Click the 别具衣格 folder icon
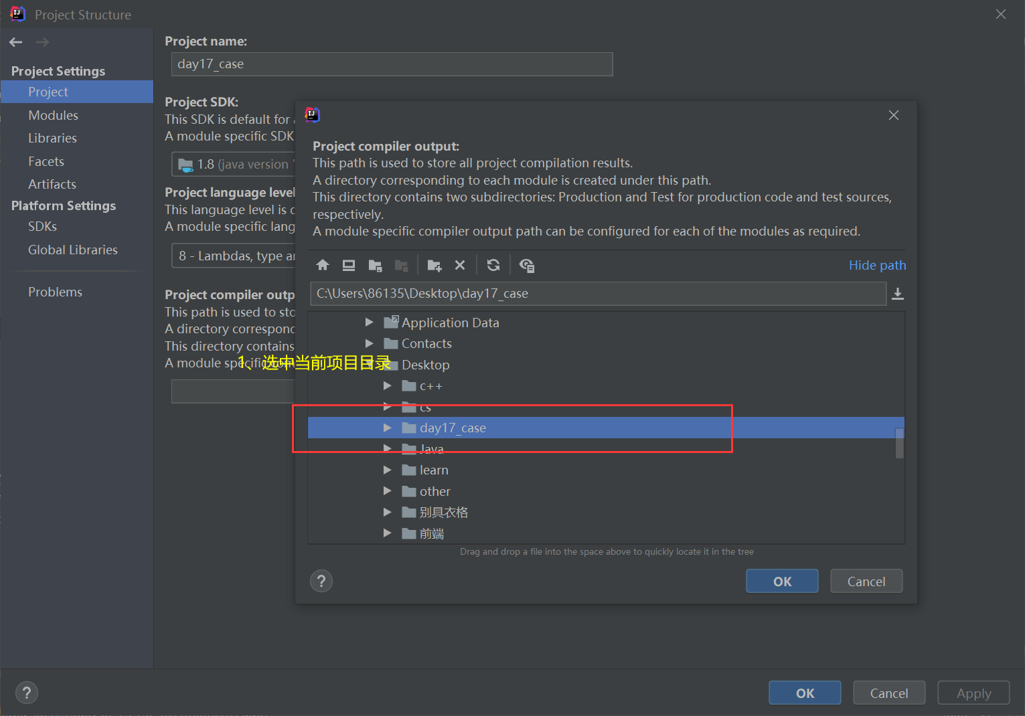1025x716 pixels. pyautogui.click(x=409, y=513)
